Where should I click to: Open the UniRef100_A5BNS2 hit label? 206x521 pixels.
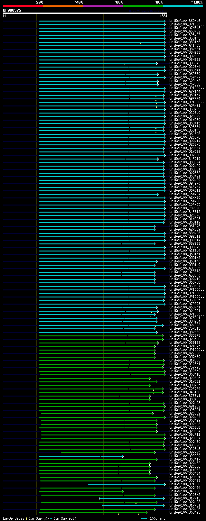click(185, 32)
